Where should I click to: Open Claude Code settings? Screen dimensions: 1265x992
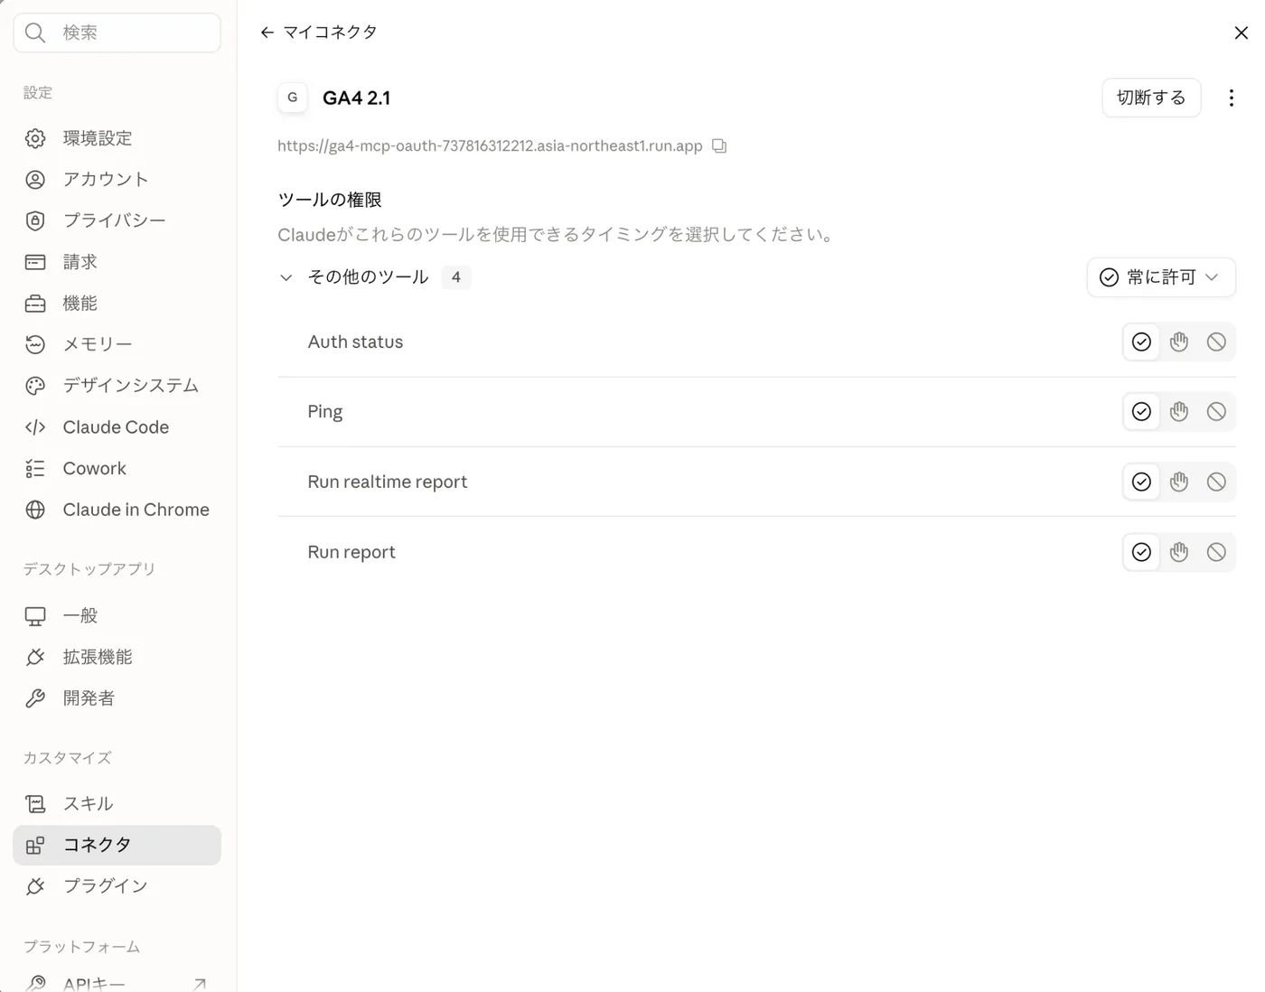(x=117, y=427)
